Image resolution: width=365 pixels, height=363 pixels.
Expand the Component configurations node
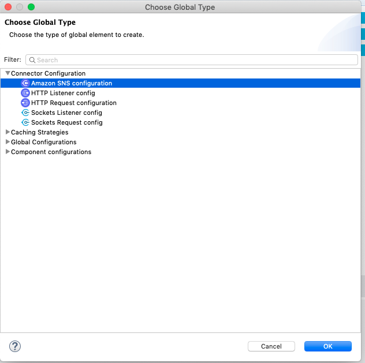(8, 152)
